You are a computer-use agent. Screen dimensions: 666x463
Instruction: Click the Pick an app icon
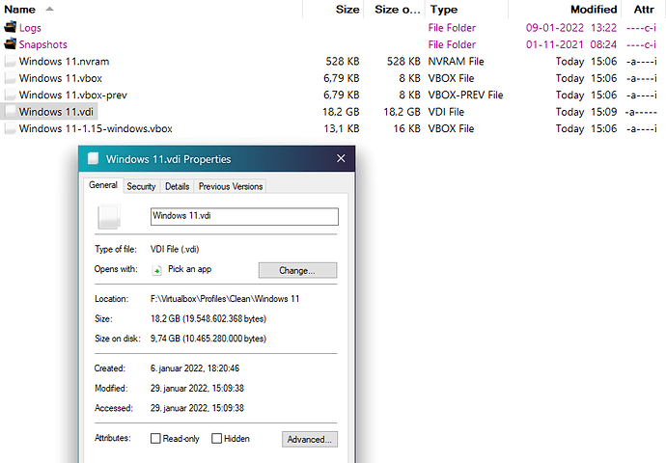pos(156,270)
